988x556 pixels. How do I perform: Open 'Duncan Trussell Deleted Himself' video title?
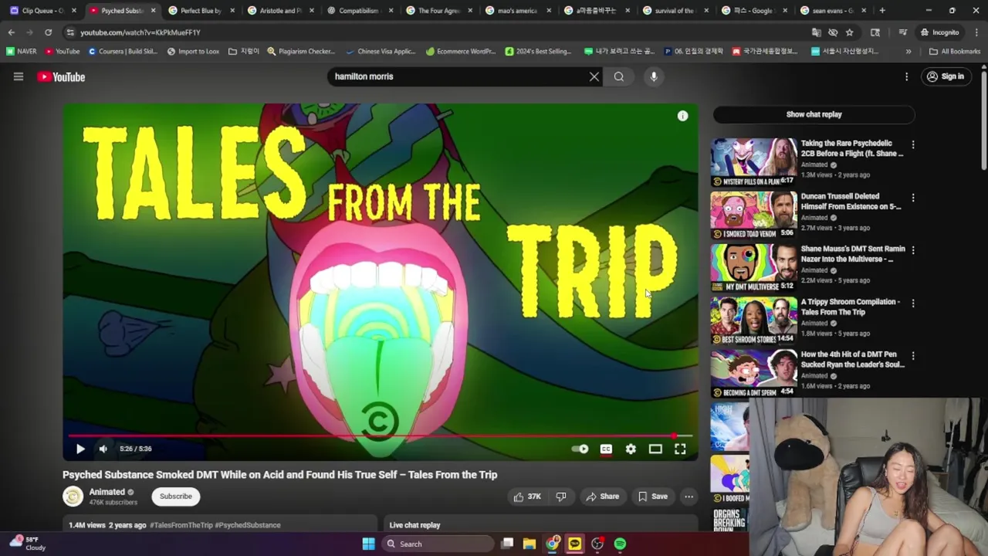(x=851, y=202)
